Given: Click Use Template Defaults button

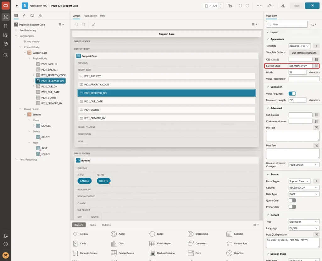Looking at the screenshot, I should pyautogui.click(x=304, y=53).
